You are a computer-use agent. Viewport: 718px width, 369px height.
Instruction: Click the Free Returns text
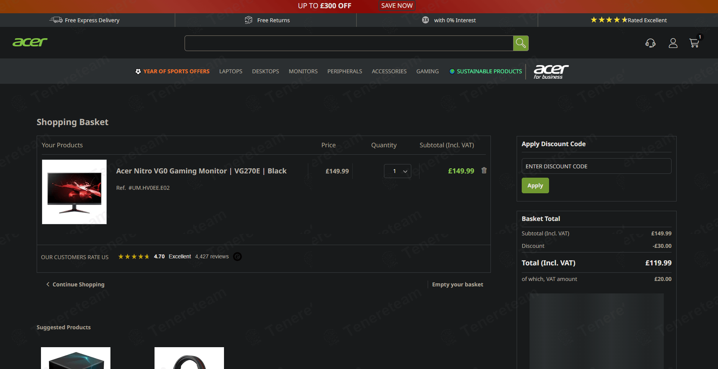click(x=274, y=20)
